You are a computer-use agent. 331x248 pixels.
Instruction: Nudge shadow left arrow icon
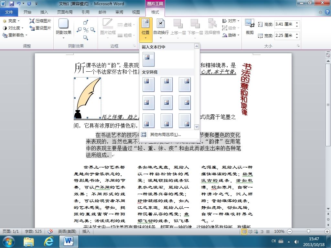coord(79,30)
